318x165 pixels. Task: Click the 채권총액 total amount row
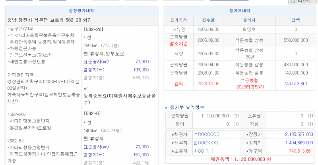[x=240, y=159]
